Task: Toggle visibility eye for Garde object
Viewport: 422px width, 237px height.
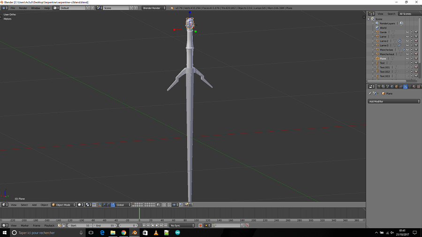Action: [x=407, y=32]
